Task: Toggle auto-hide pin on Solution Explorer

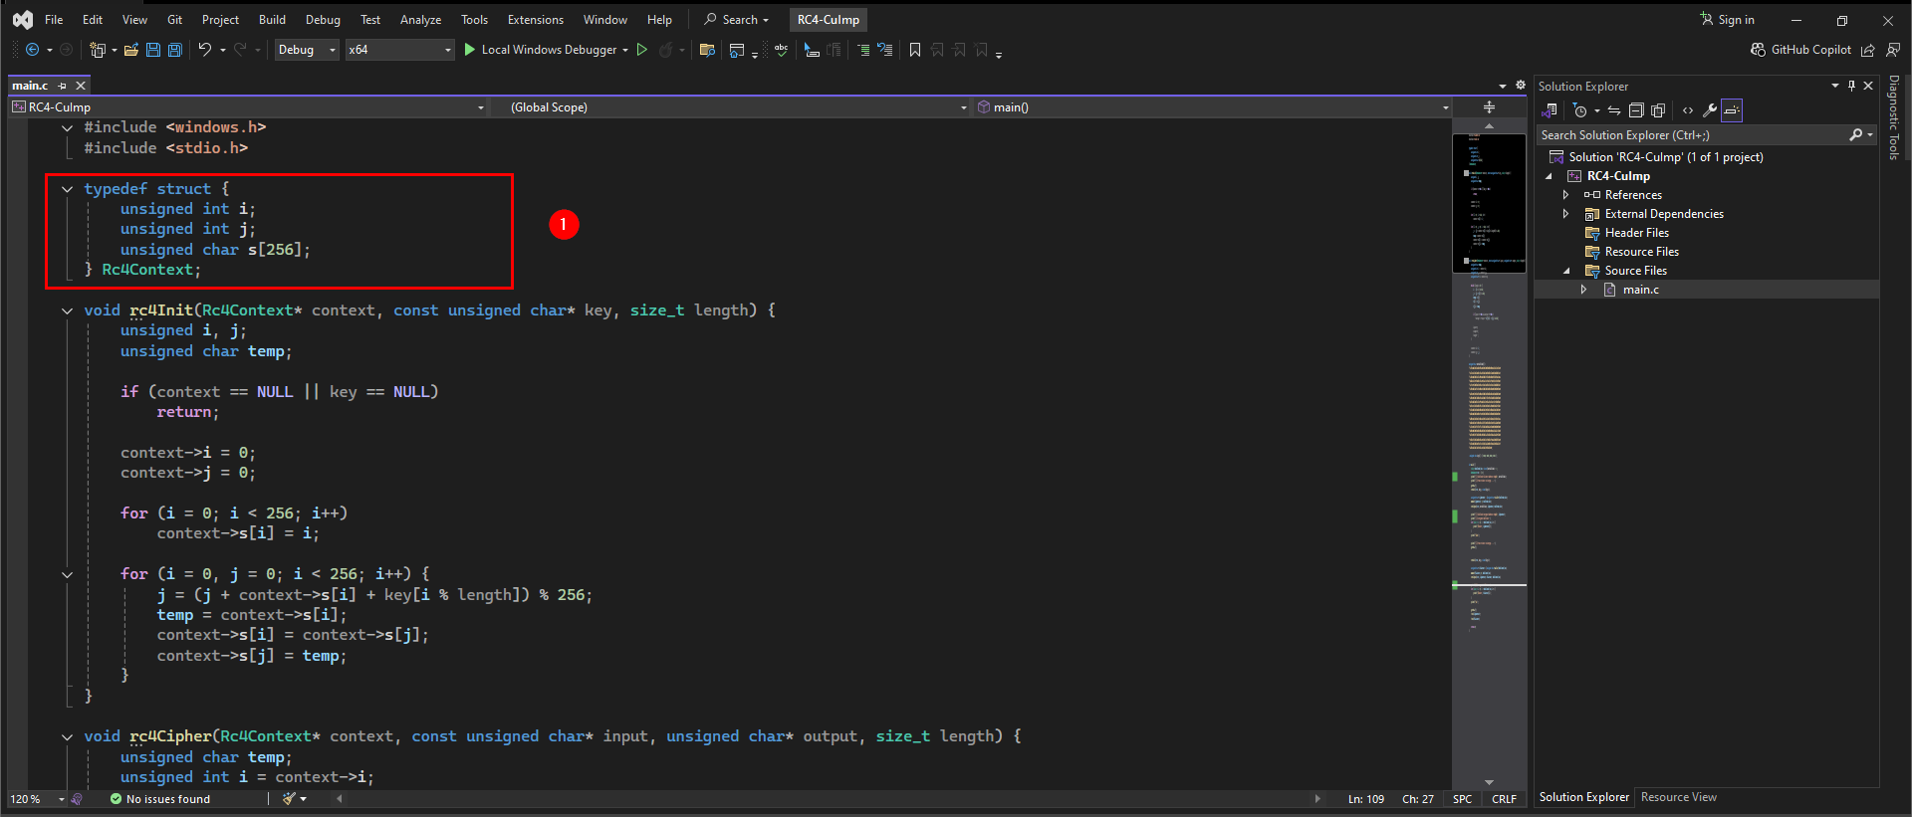Action: pyautogui.click(x=1851, y=86)
